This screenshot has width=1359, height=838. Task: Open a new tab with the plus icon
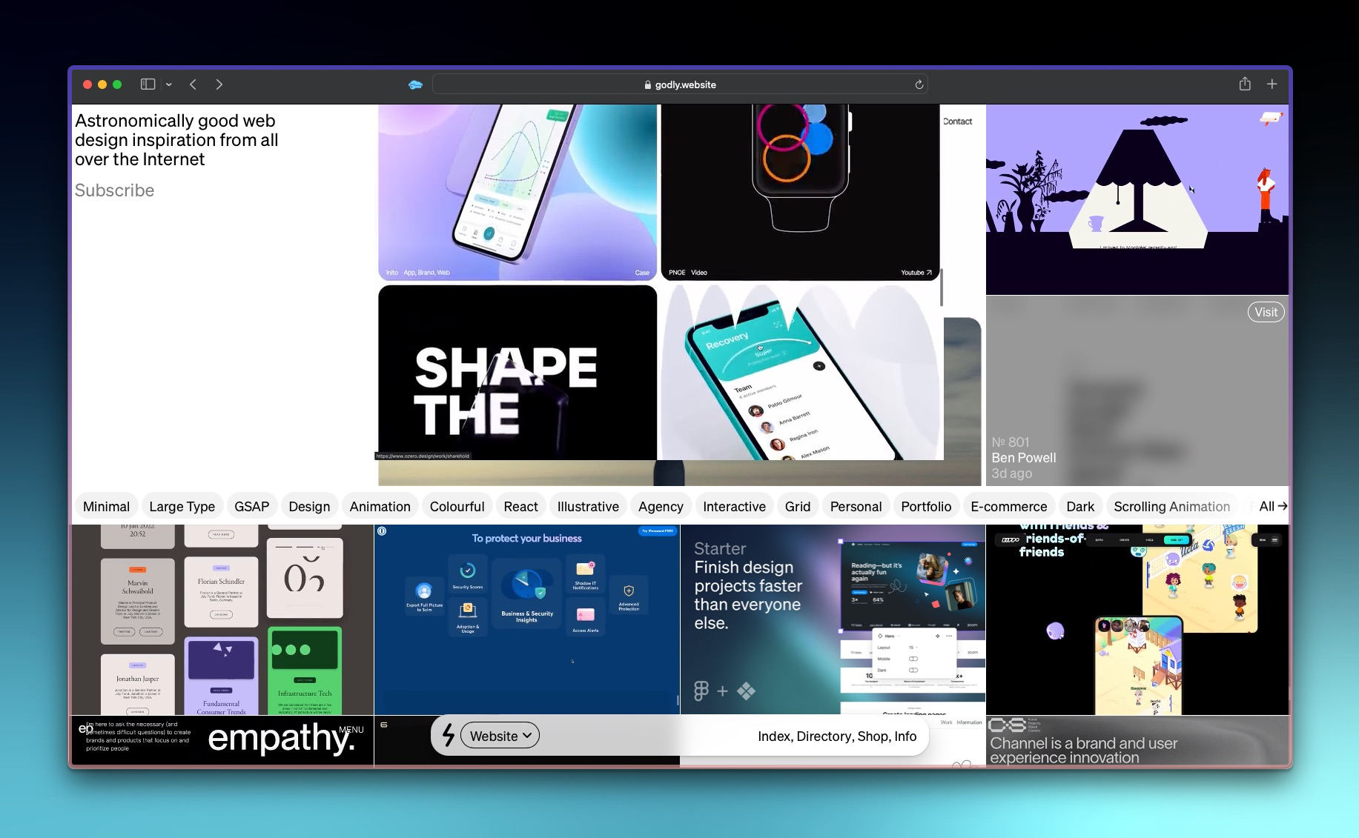pyautogui.click(x=1272, y=84)
